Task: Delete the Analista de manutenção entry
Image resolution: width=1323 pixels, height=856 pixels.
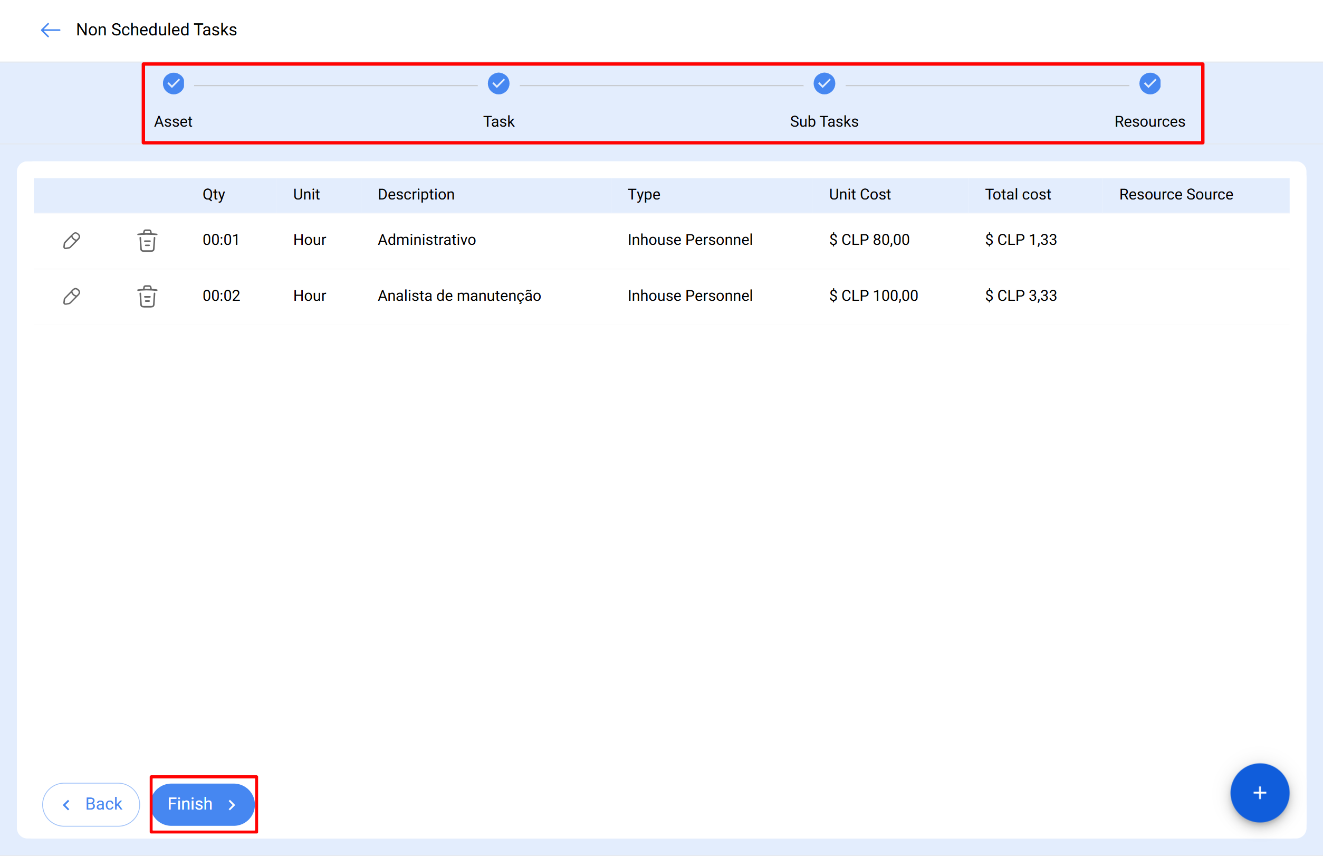Action: pyautogui.click(x=146, y=296)
